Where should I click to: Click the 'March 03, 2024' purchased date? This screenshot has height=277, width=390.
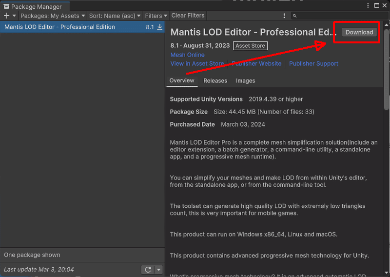pyautogui.click(x=243, y=124)
